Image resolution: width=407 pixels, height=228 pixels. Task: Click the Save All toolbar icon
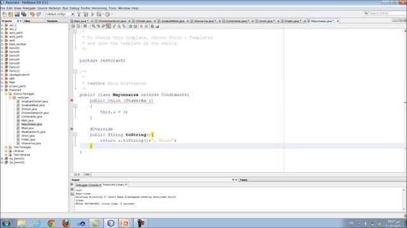[x=24, y=14]
